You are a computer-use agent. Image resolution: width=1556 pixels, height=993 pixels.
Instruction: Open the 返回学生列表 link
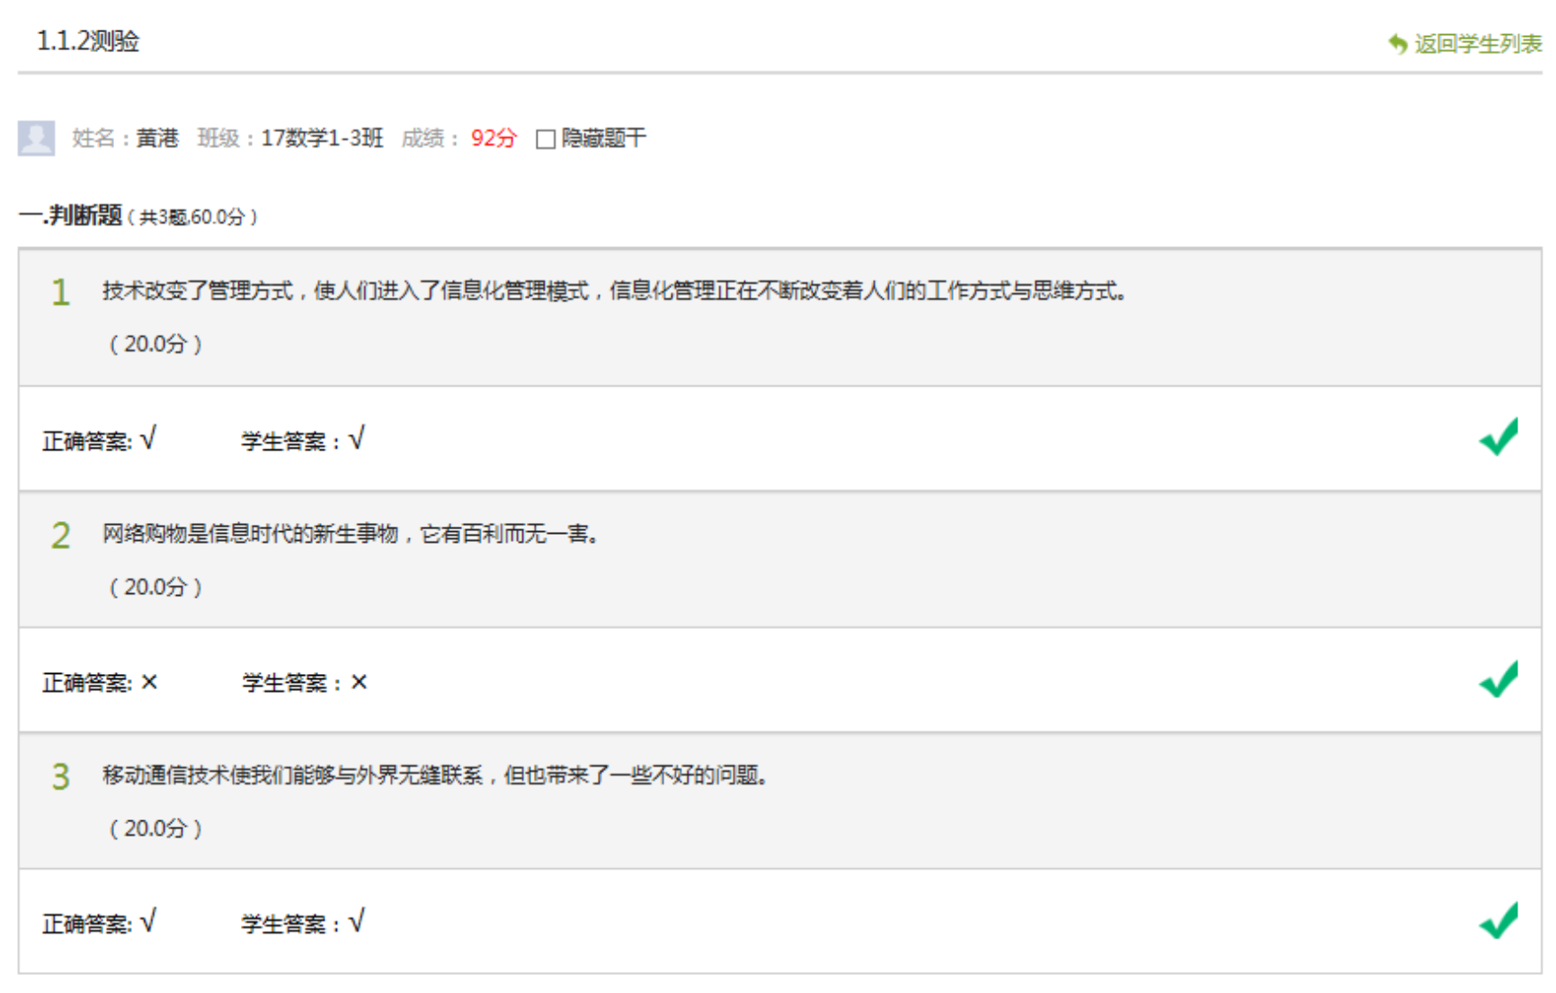[x=1477, y=43]
